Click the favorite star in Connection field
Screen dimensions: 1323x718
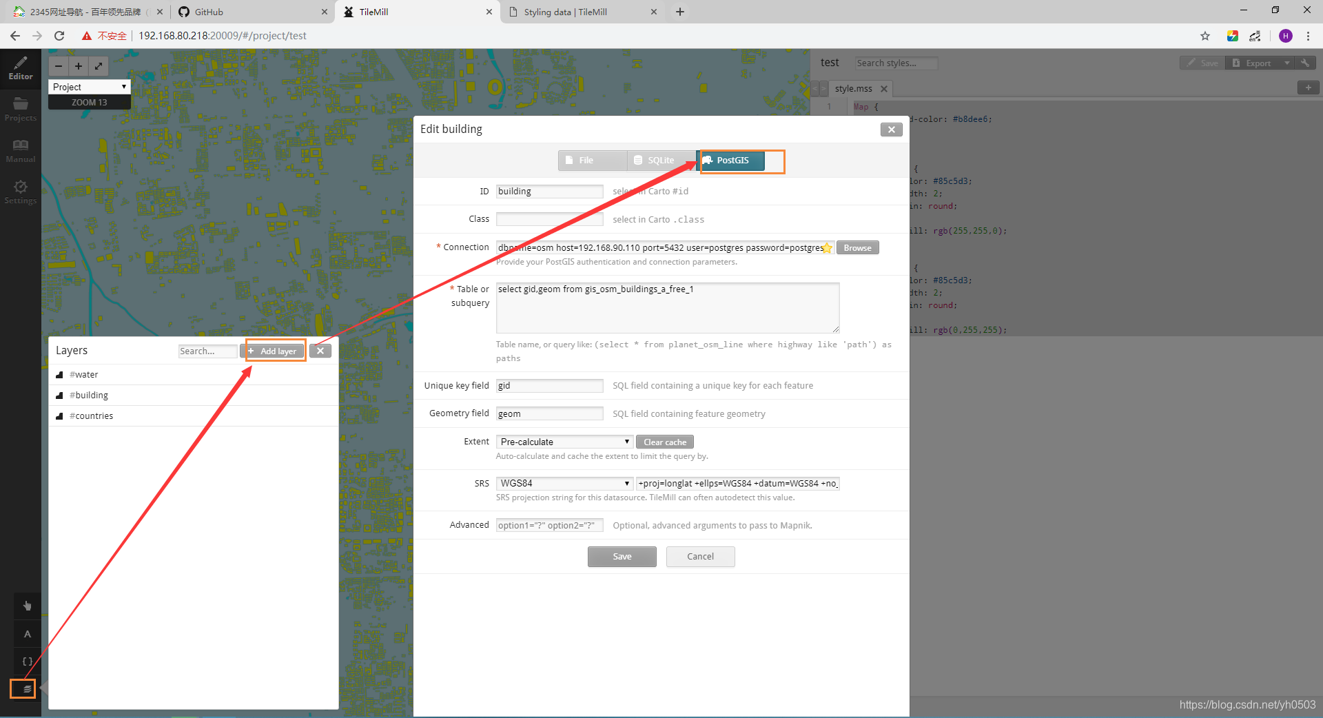pyautogui.click(x=827, y=248)
